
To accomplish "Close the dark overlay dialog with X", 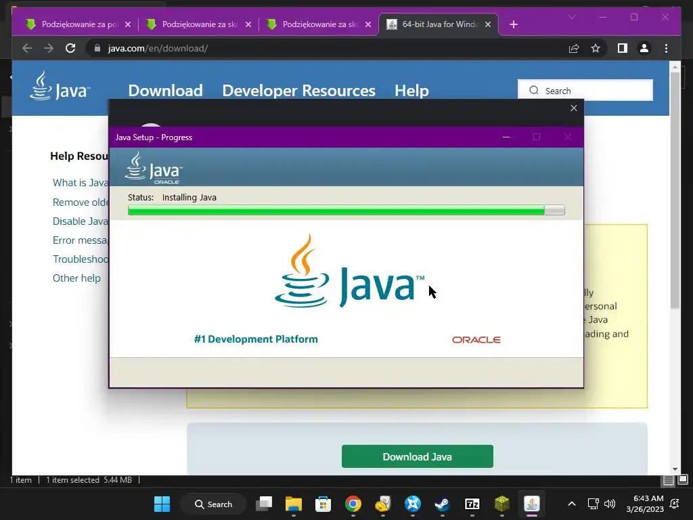I will point(574,108).
